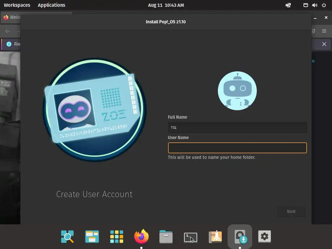Screen dimensions: 332x249
Task: Minimize the Firefox window
Action: pos(315,18)
